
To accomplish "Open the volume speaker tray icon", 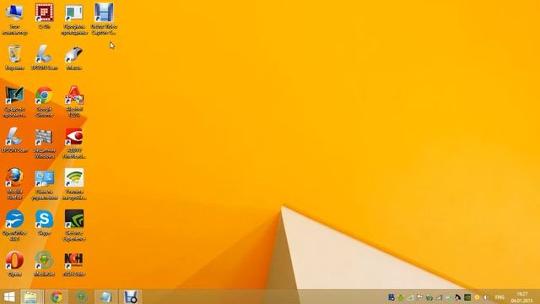I will pos(486,297).
